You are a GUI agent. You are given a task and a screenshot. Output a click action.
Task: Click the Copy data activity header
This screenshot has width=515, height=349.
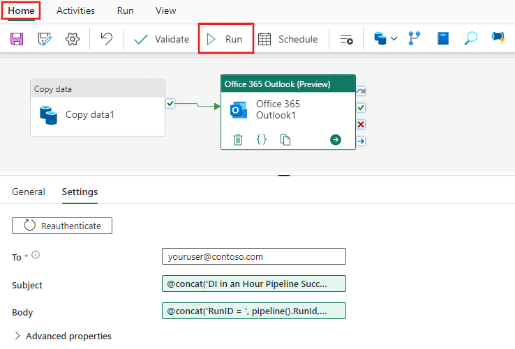98,89
